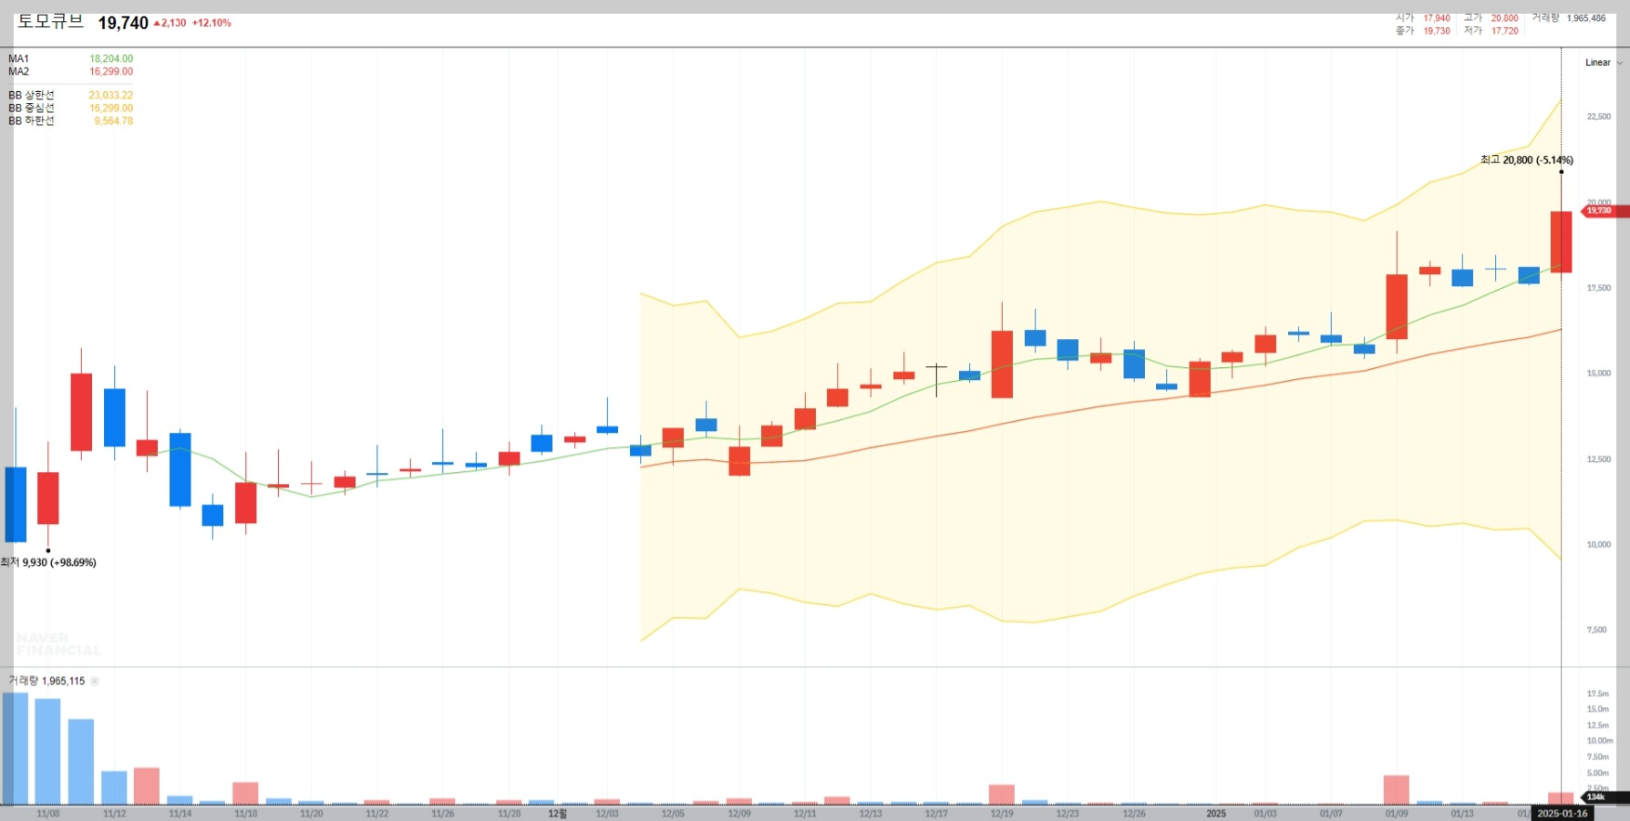
Task: Click the BB 중심선 legend row
Action: point(70,108)
